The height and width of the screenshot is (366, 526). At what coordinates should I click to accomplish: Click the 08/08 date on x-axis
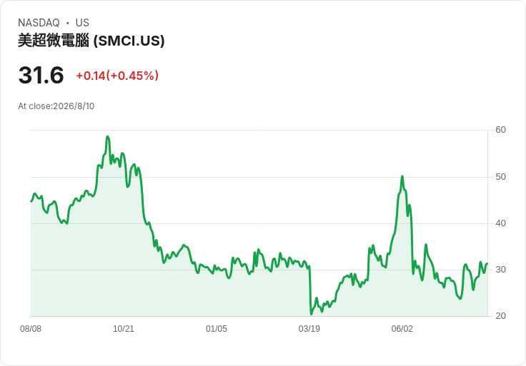tap(31, 329)
